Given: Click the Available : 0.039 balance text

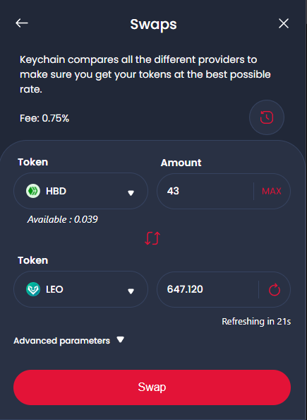Looking at the screenshot, I should [63, 219].
